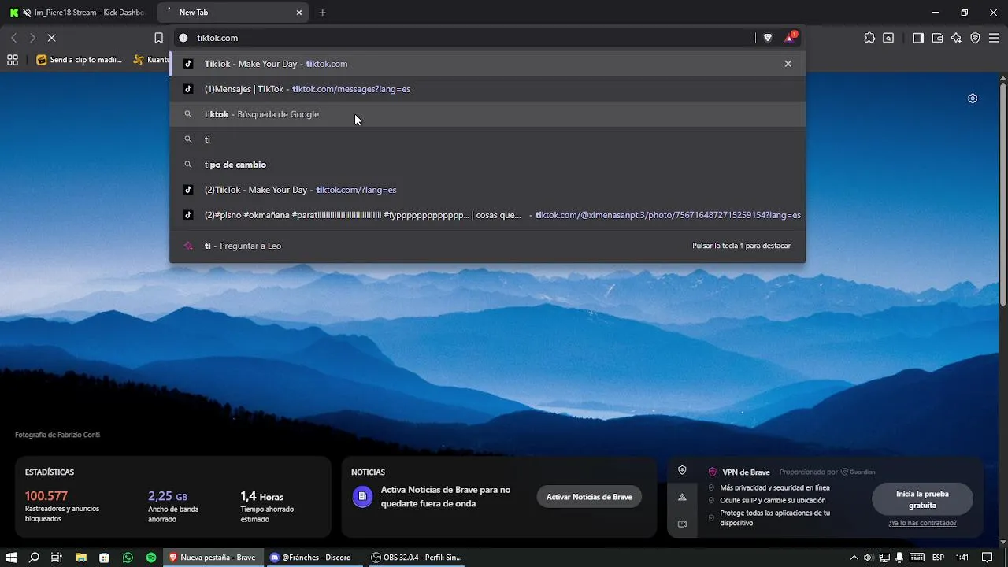Click the Brave VPN shield toolbar icon
Image resolution: width=1008 pixels, height=567 pixels.
(x=975, y=38)
